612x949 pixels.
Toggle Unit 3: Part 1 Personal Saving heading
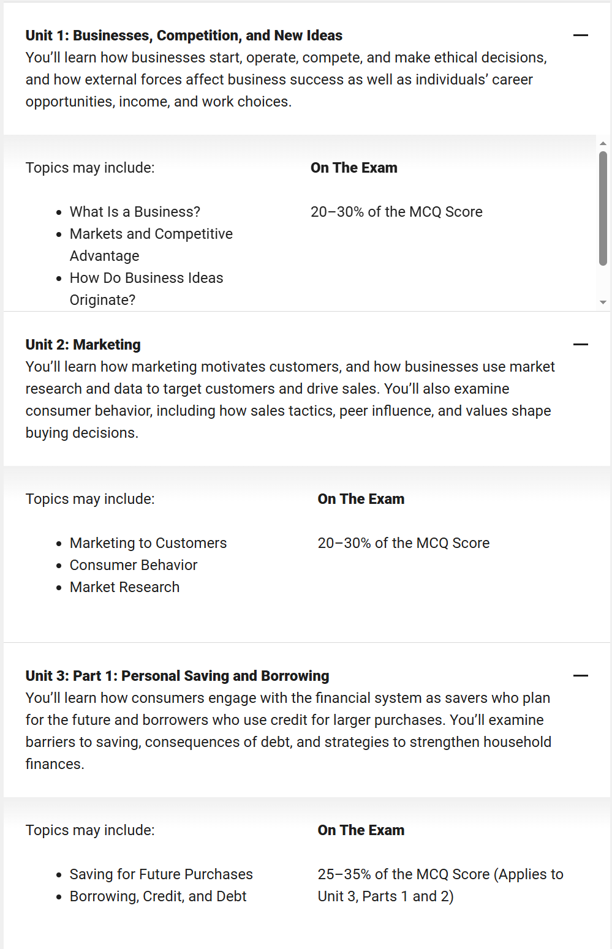click(178, 676)
